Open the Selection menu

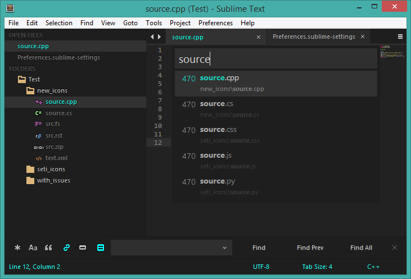point(59,23)
